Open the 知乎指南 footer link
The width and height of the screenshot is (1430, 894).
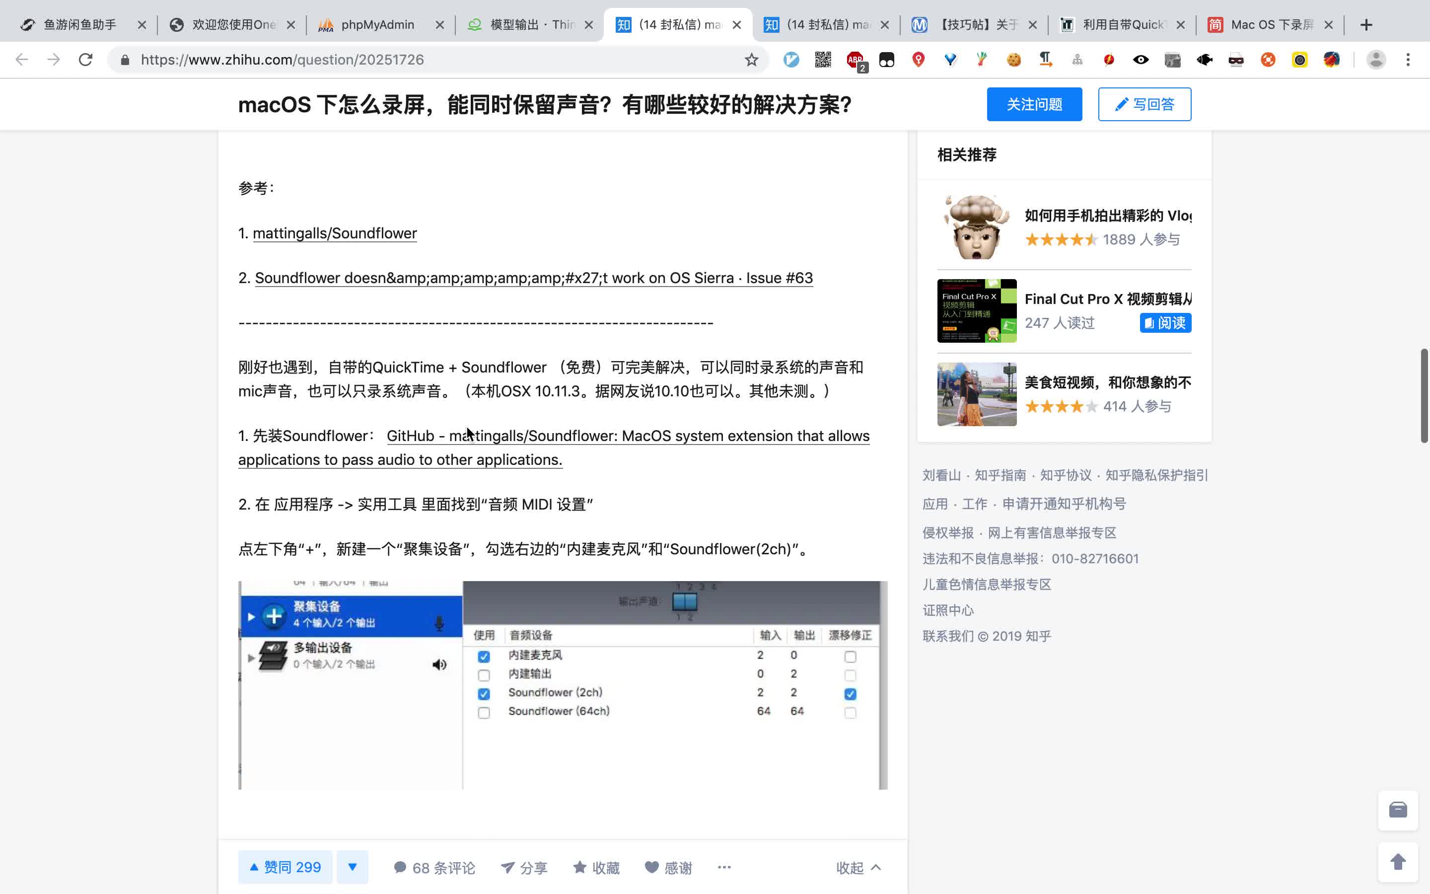[x=1000, y=475]
